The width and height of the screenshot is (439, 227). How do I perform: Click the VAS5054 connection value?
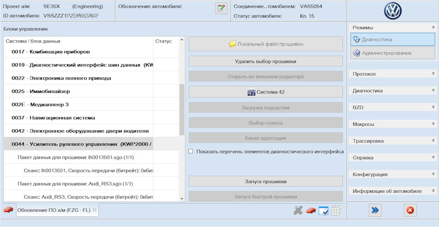pyautogui.click(x=311, y=6)
